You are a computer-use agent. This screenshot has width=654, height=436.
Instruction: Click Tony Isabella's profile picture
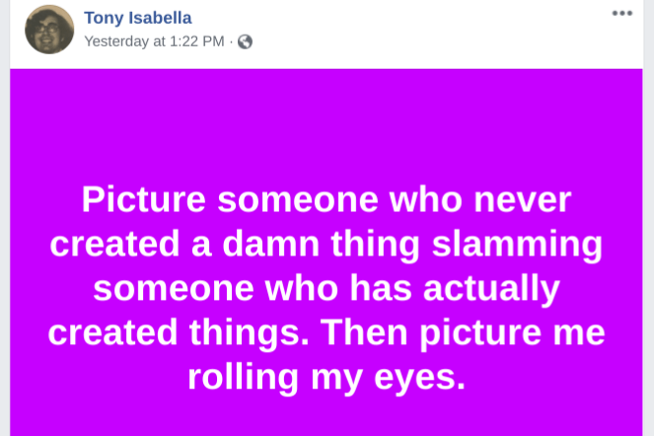49,30
